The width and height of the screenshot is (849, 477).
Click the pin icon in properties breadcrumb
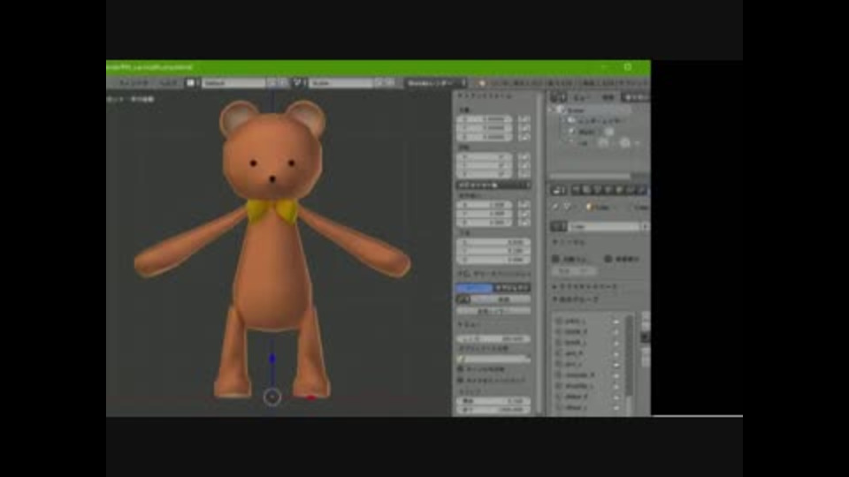click(x=555, y=207)
